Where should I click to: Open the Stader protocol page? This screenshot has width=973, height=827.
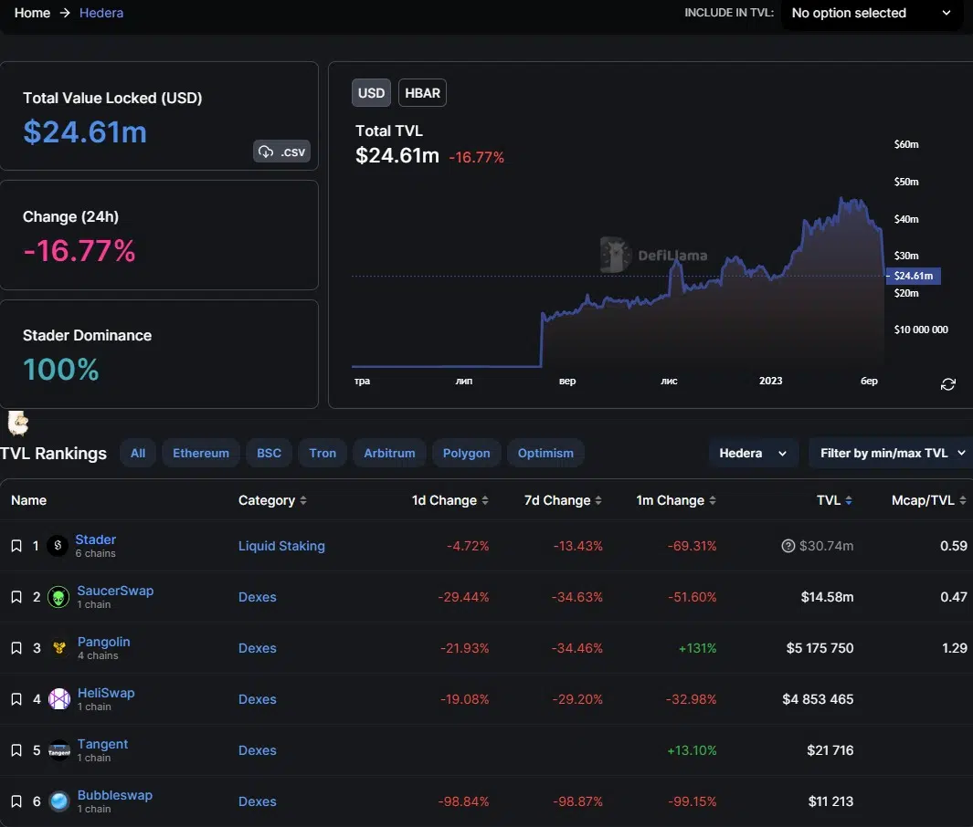(96, 539)
